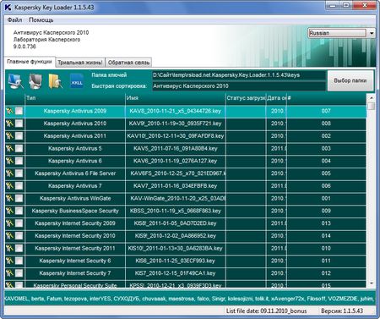Image resolution: width=380 pixels, height=319 pixels.
Task: Sort by the Имя column header
Action: pos(176,98)
